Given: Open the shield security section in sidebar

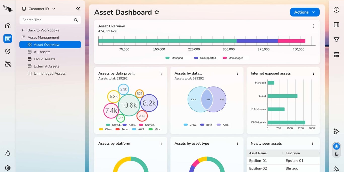Looking at the screenshot, I should point(8,51).
